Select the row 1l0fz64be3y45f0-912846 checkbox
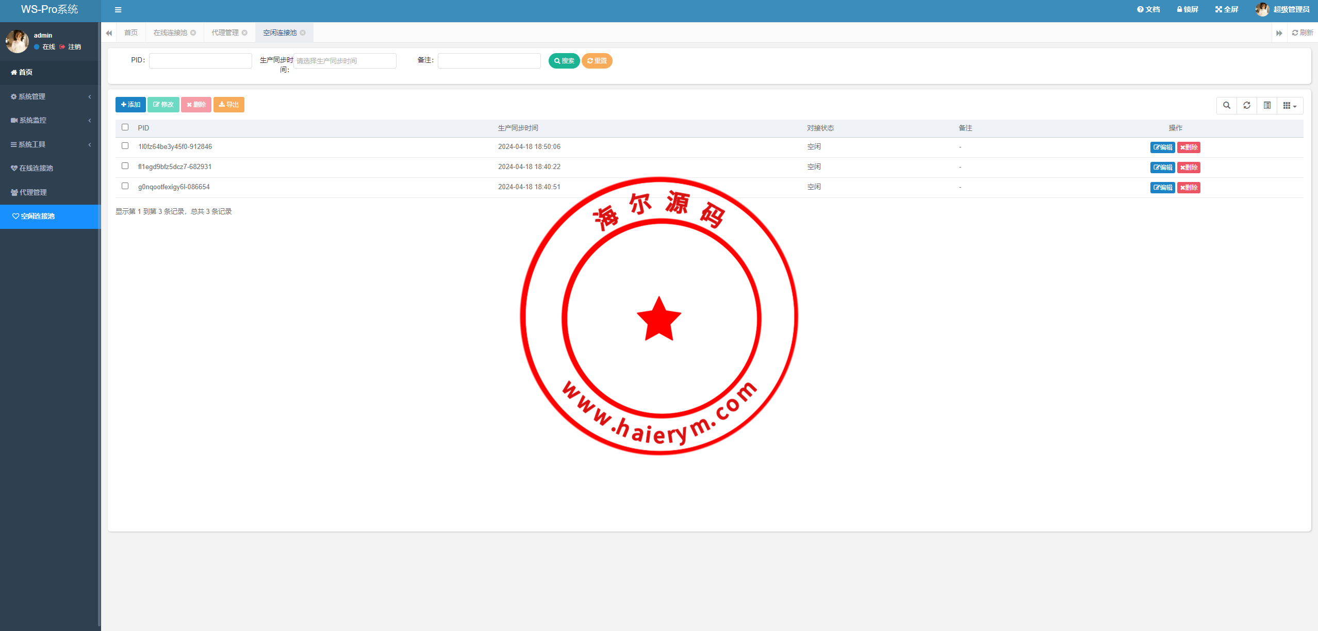 125,146
